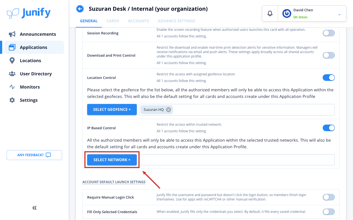Viewport: 353px width, 220px height.
Task: Click the Settings gear icon
Action: click(12, 100)
